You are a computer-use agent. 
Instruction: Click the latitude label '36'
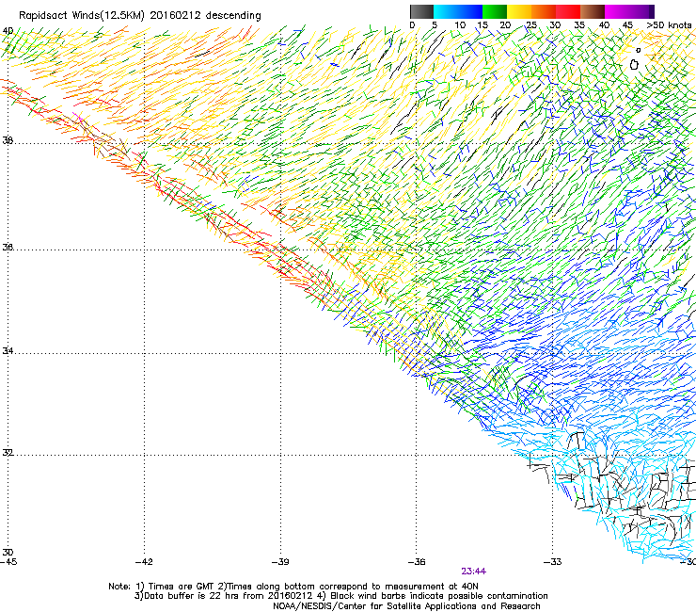(x=8, y=247)
